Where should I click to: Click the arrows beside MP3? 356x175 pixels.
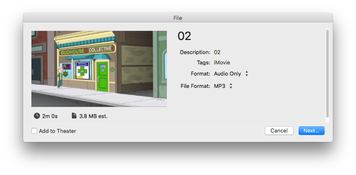(231, 86)
